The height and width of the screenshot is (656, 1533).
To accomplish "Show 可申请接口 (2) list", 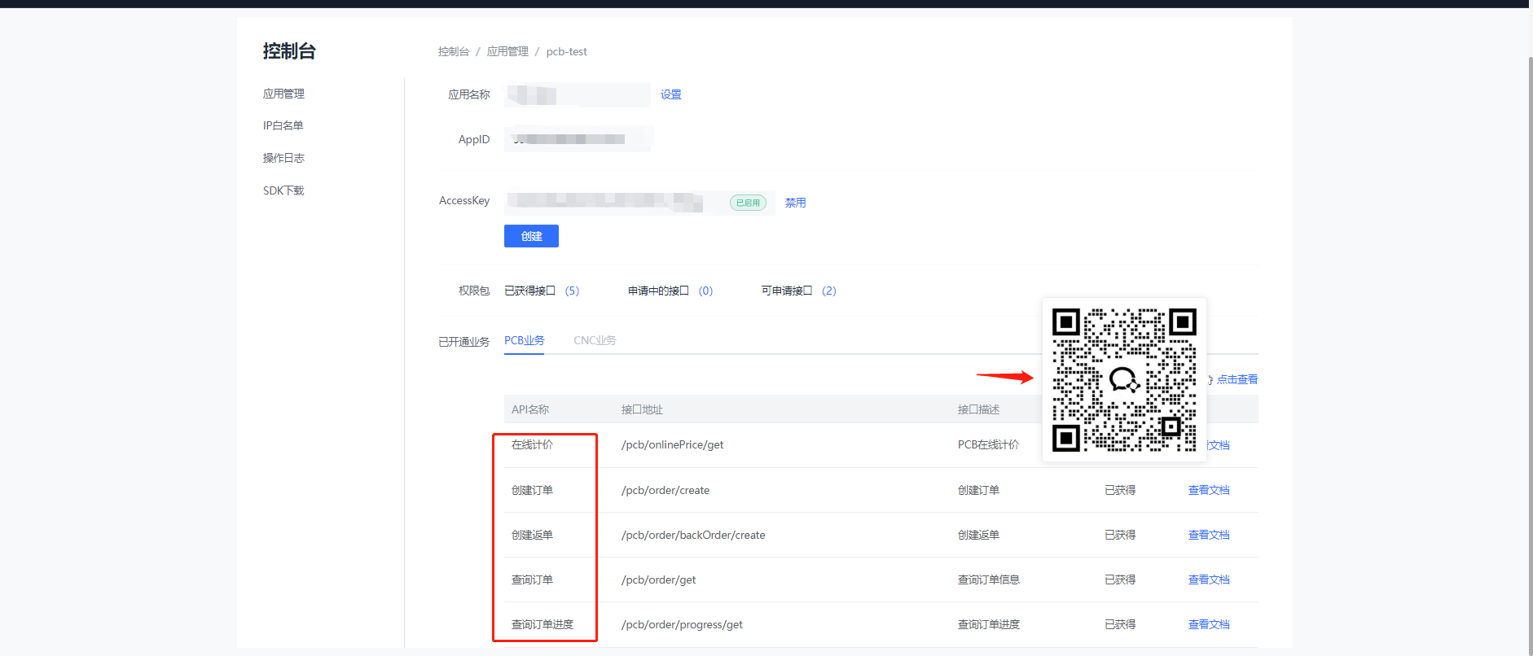I will tap(798, 291).
